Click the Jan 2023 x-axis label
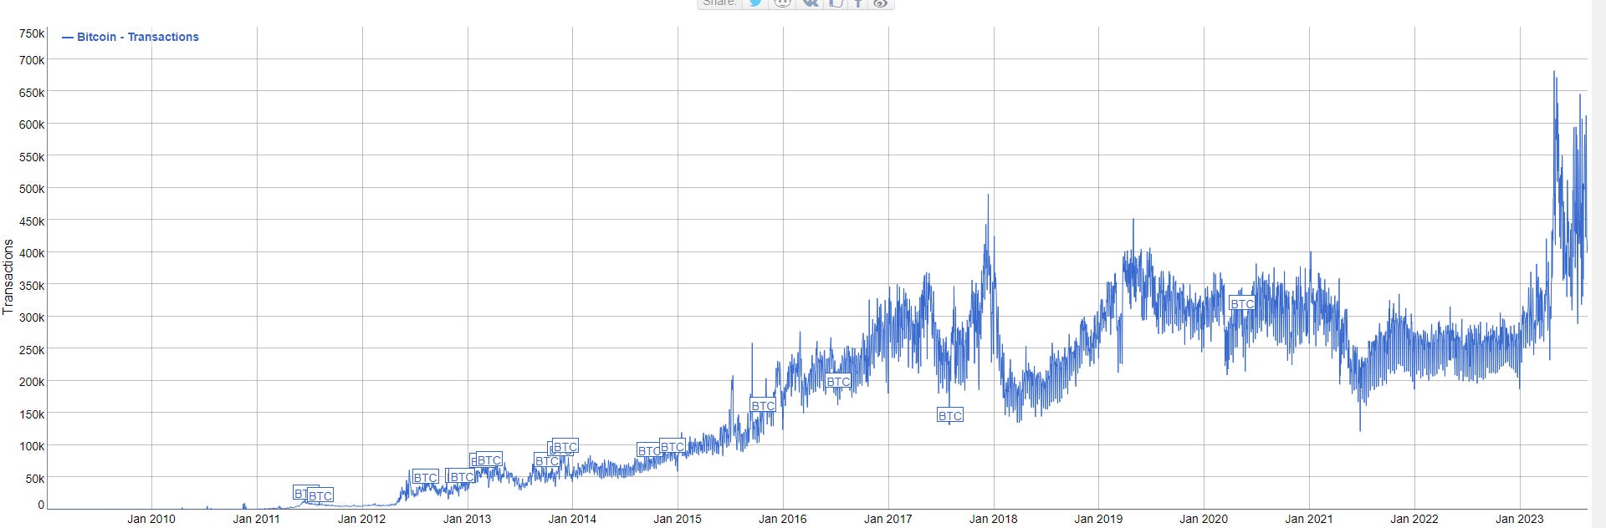1606x528 pixels. point(1520,519)
